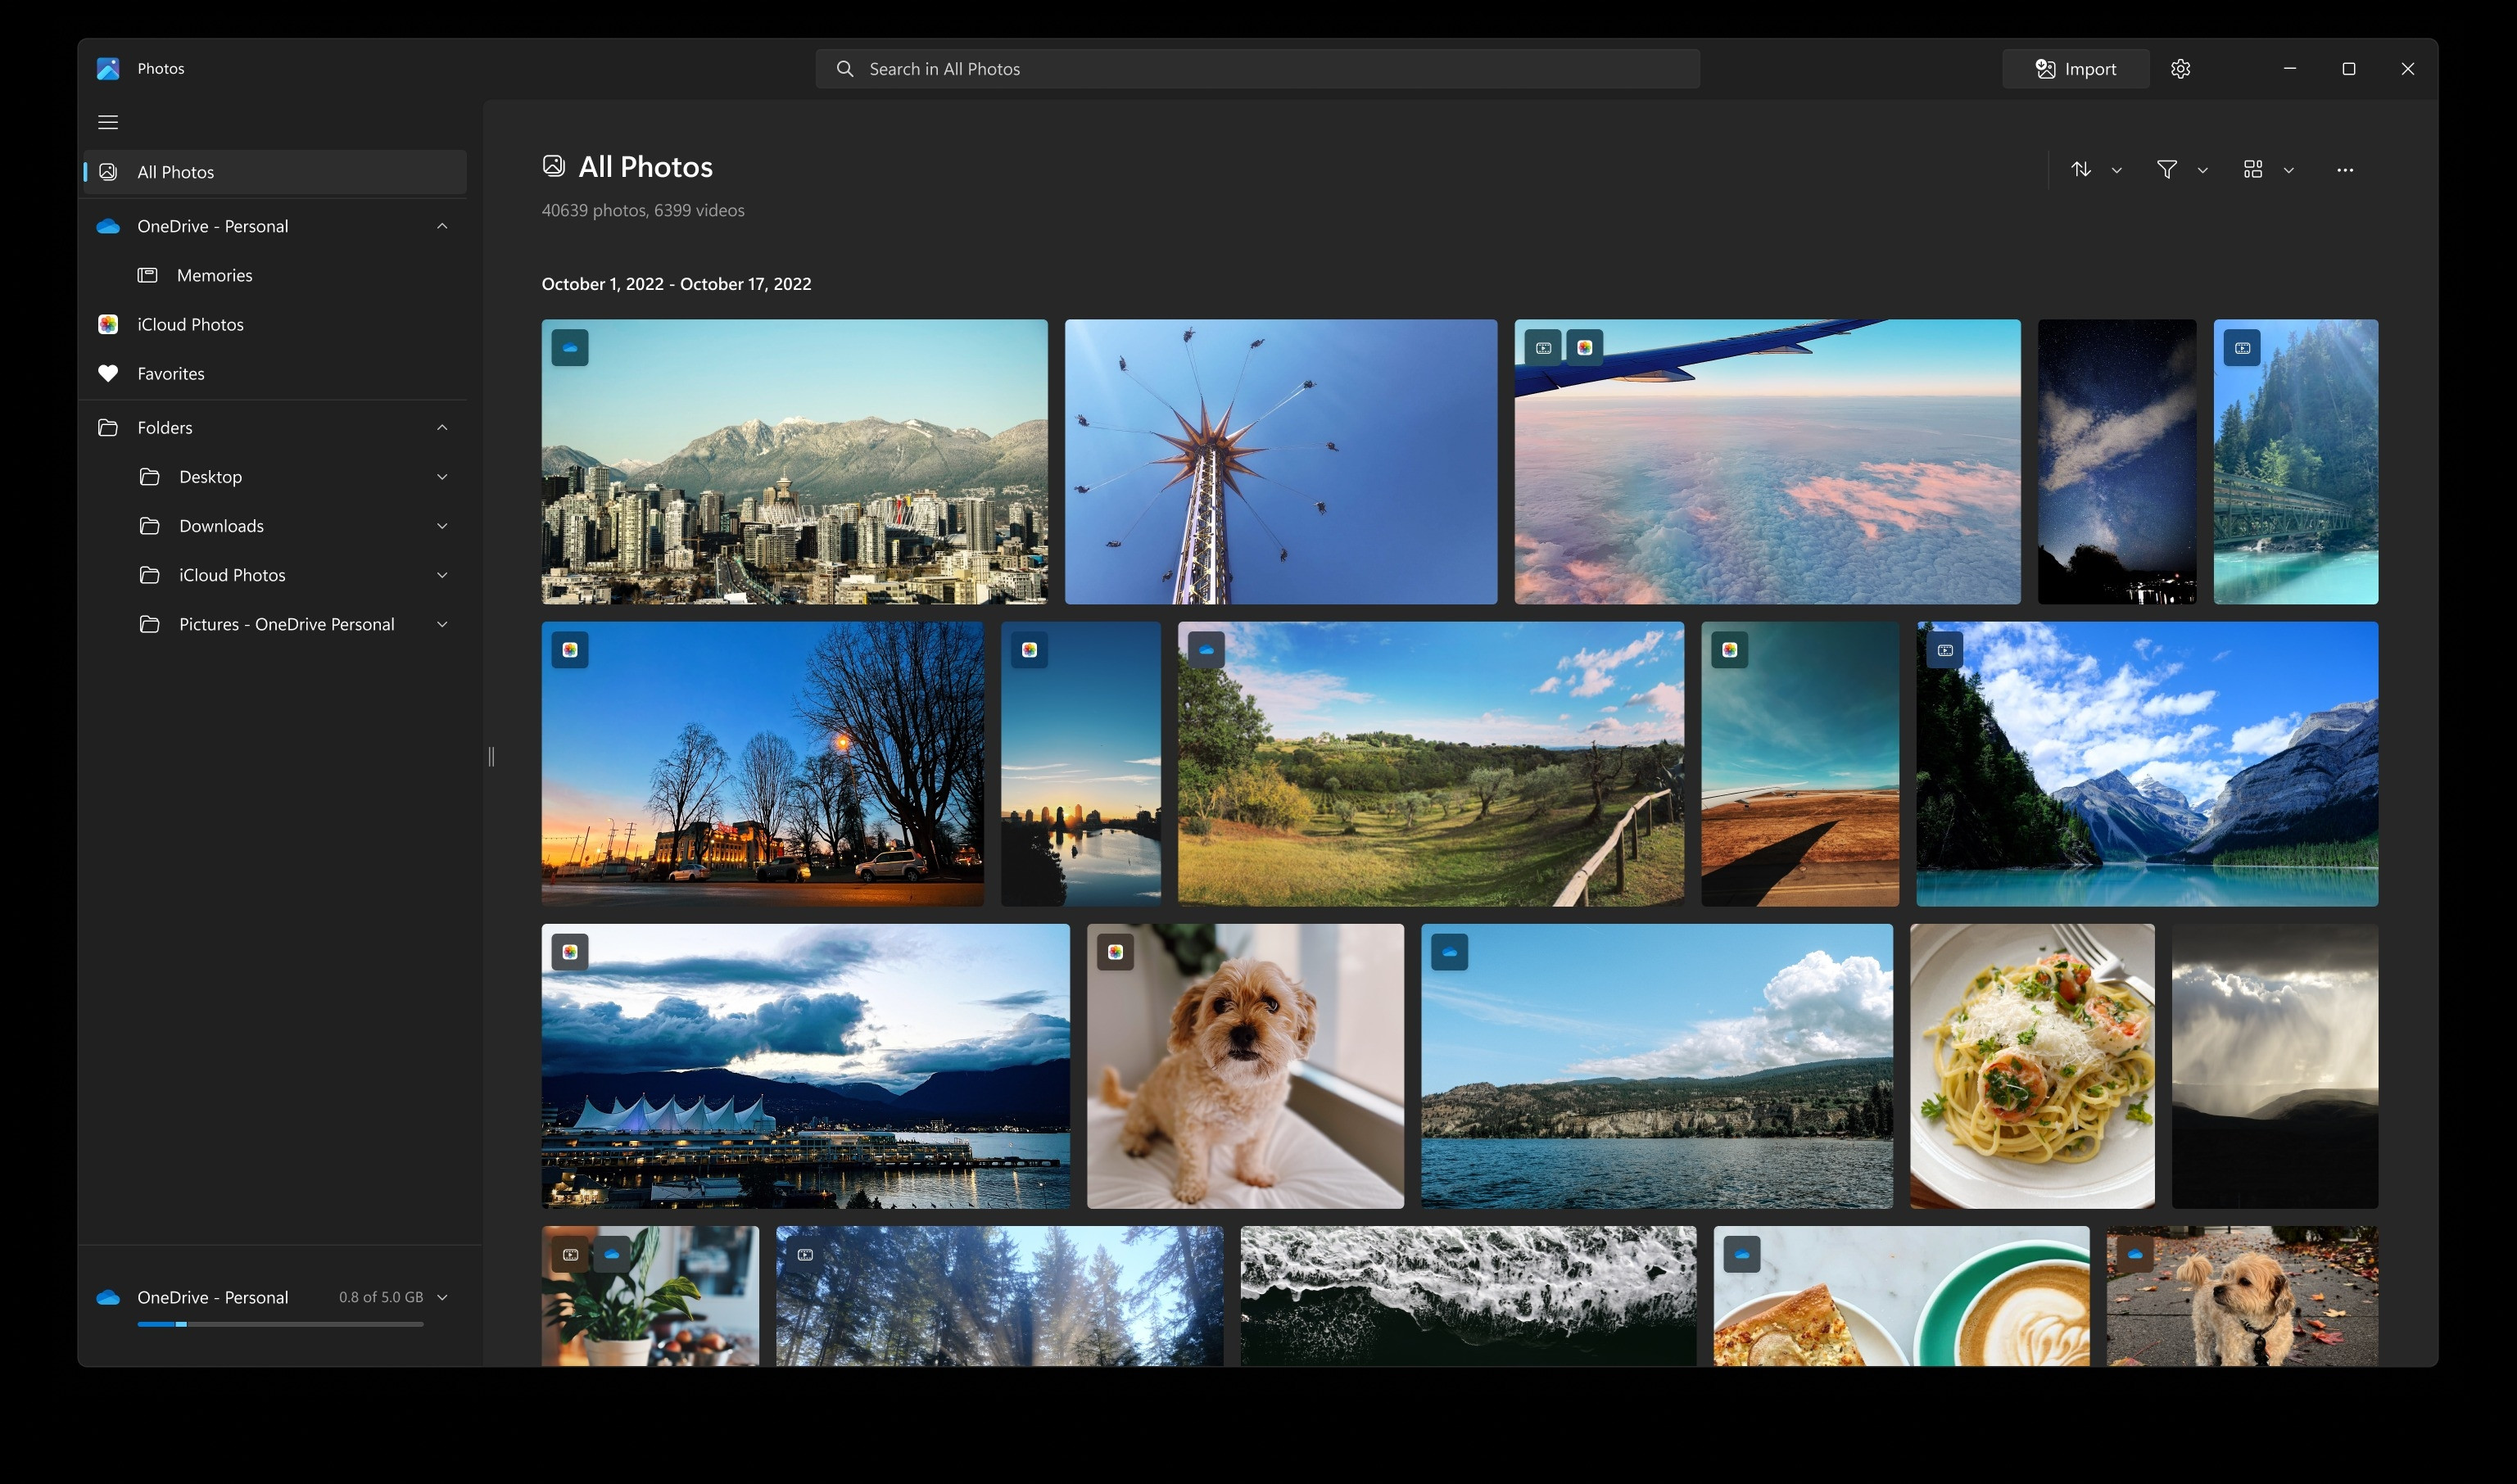The height and width of the screenshot is (1484, 2517).
Task: Expand the Pictures - OneDrive Personal folder
Action: pos(442,624)
